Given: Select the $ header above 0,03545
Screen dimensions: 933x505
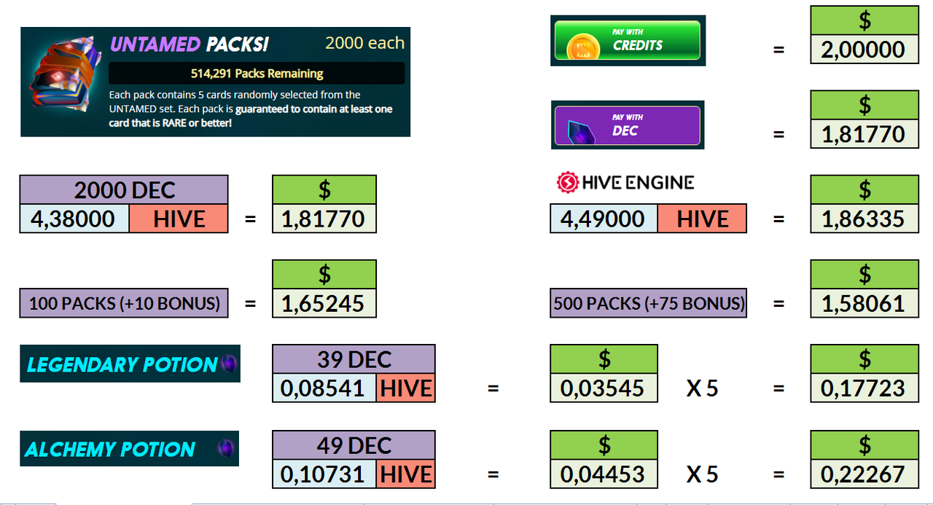Looking at the screenshot, I should click(x=604, y=359).
